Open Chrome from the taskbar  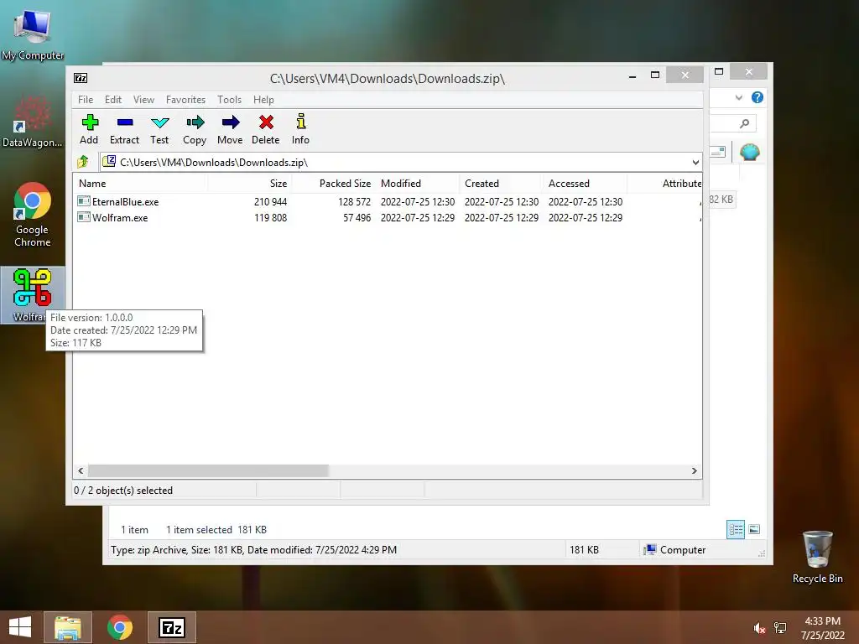[120, 627]
